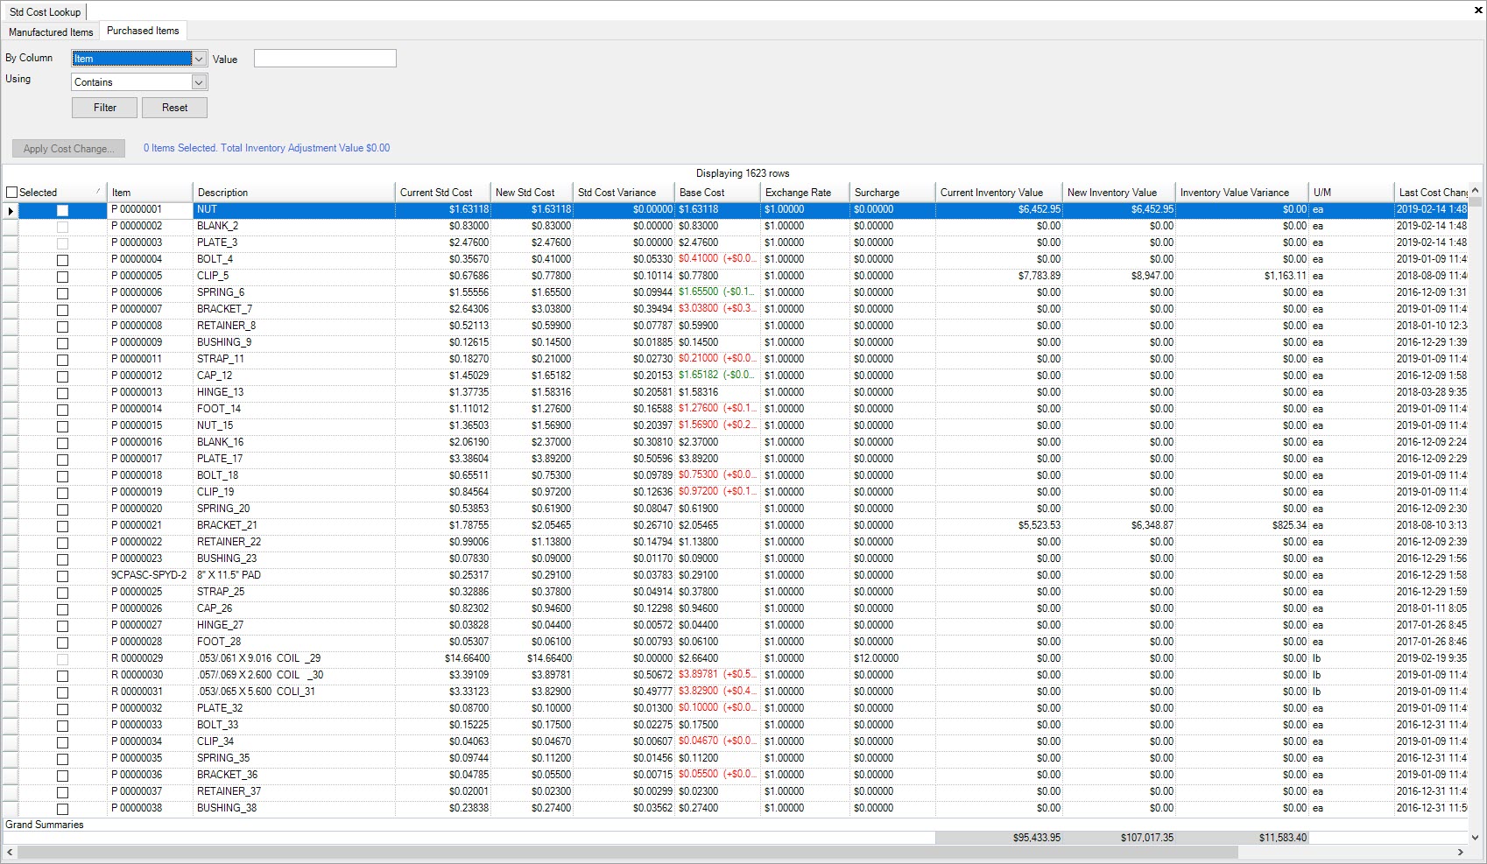Close the Std Cost Lookup panel
This screenshot has width=1487, height=864.
(x=1478, y=11)
